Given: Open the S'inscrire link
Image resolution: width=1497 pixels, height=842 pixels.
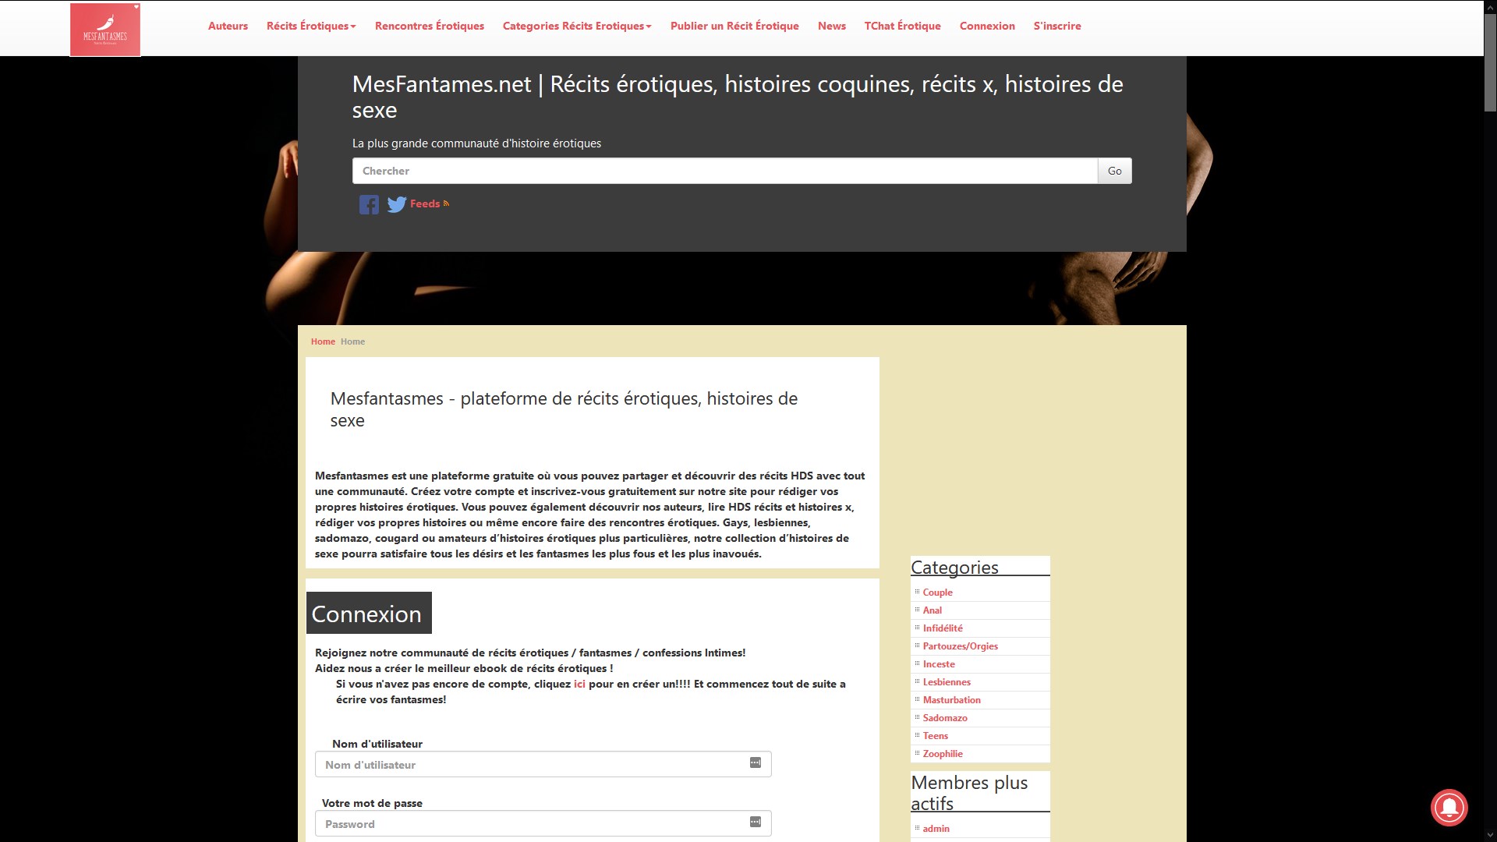Looking at the screenshot, I should [1057, 26].
